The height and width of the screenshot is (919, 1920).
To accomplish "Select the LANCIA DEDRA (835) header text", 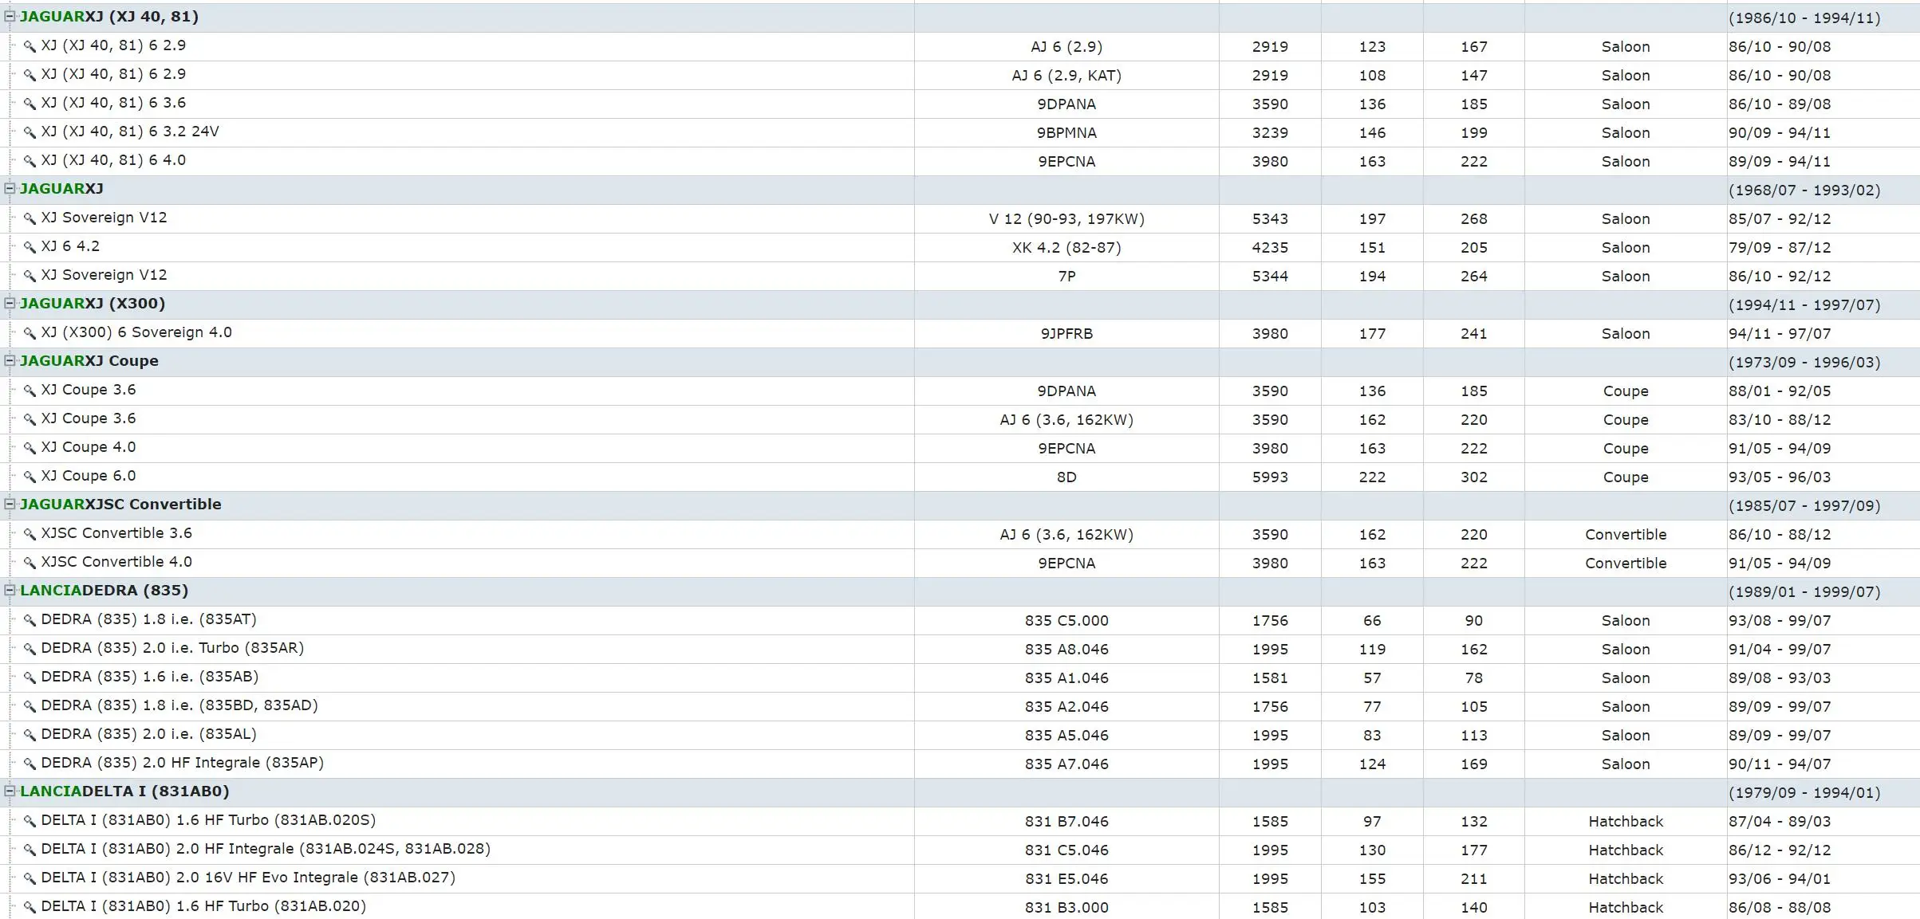I will [104, 591].
